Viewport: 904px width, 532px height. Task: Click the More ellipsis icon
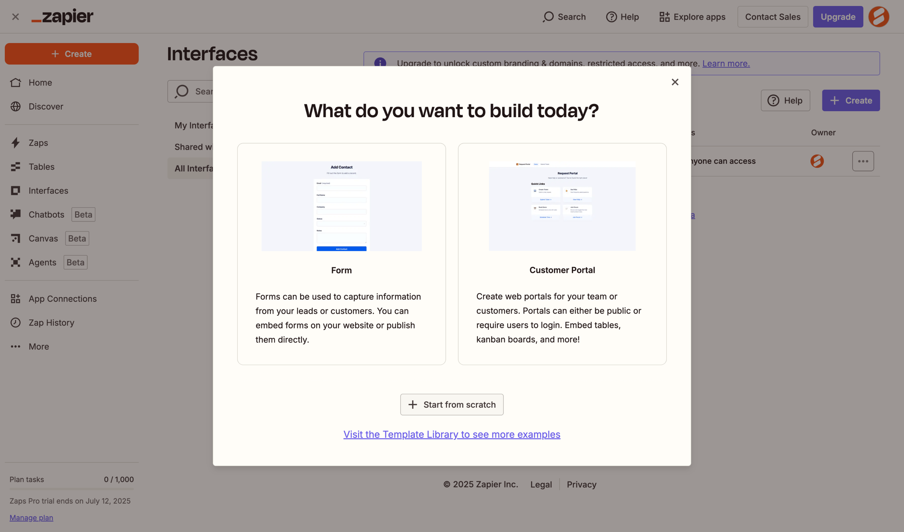click(15, 346)
